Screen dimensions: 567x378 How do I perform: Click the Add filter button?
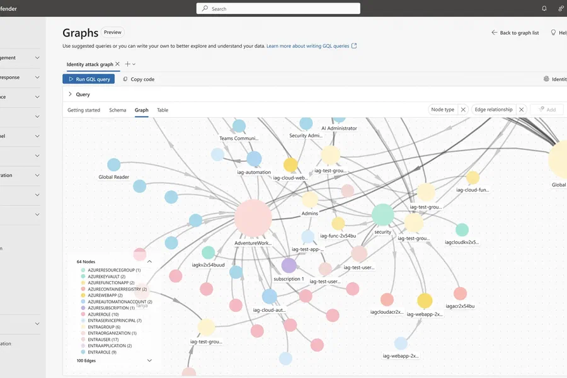coord(547,110)
